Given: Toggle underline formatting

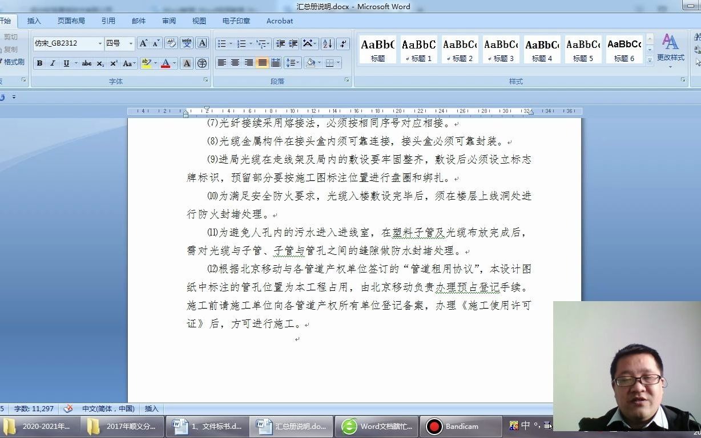Looking at the screenshot, I should tap(66, 63).
